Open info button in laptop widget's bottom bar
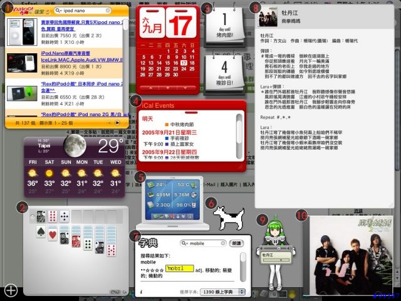 point(190,216)
